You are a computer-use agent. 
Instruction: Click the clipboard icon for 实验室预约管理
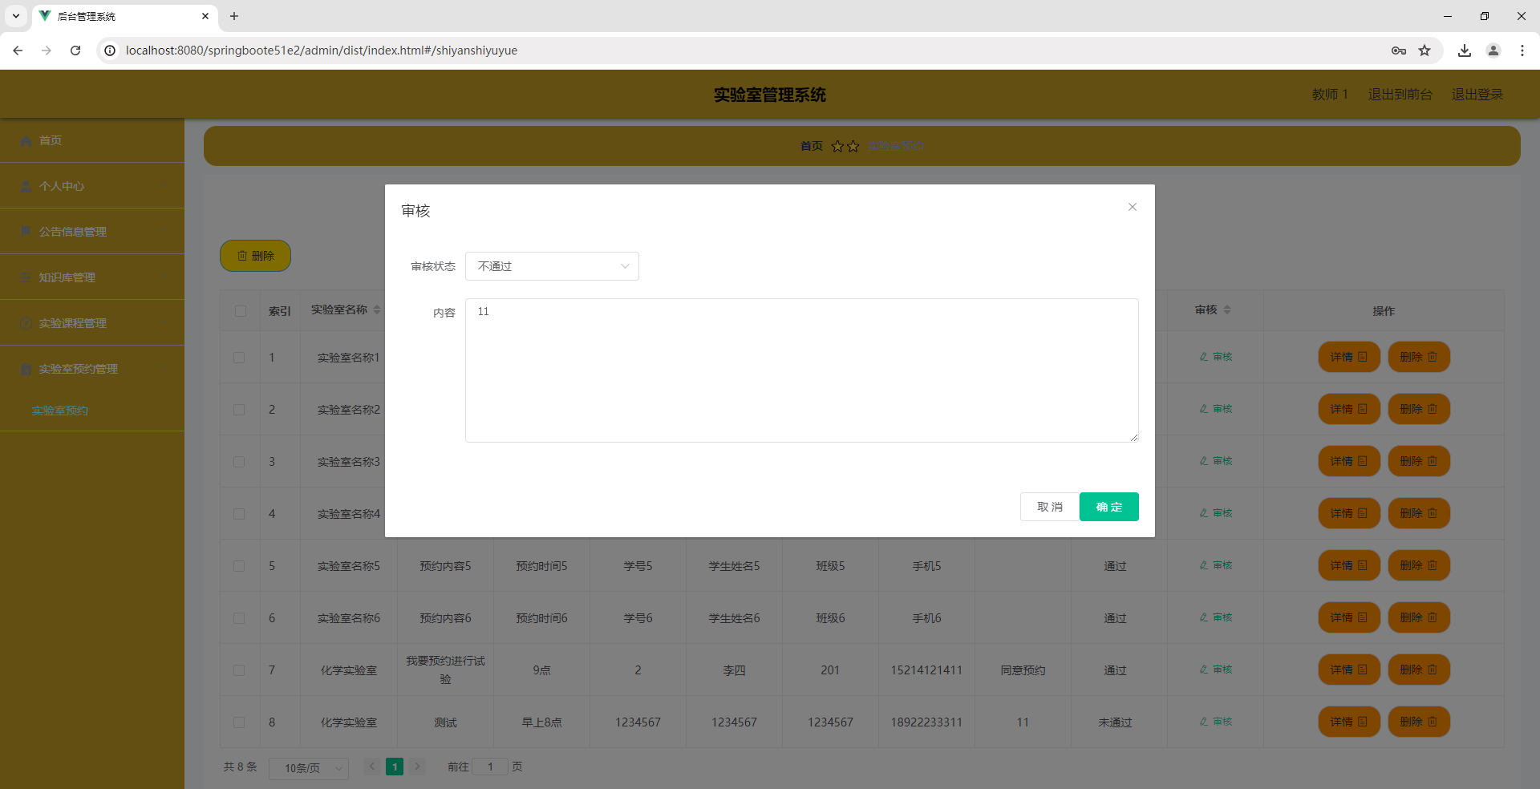(x=26, y=369)
